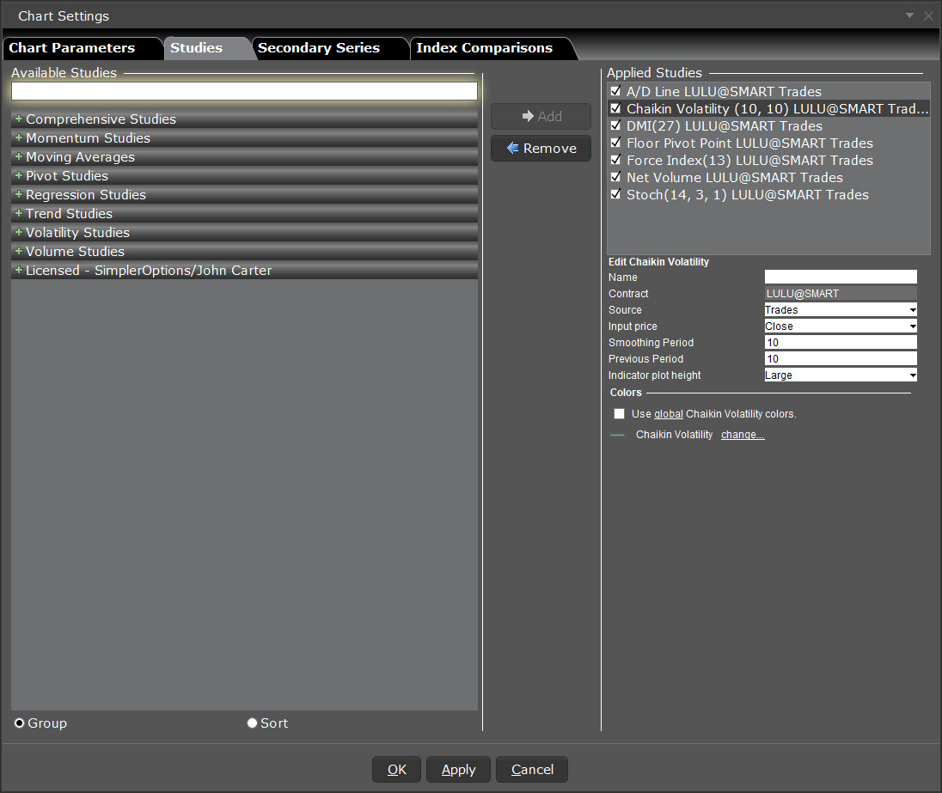This screenshot has height=793, width=942.
Task: Switch to the Chart Parameters tab
Action: [72, 48]
